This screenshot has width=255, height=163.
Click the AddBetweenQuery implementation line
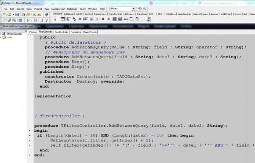(131, 126)
